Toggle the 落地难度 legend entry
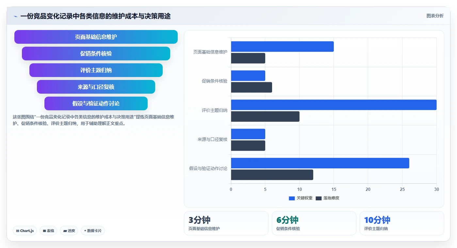This screenshot has width=457, height=248. tap(327, 198)
